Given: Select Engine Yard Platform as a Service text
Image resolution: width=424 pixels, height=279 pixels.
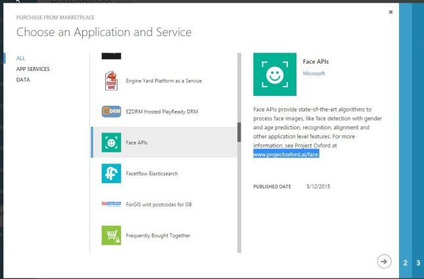Looking at the screenshot, I should [x=163, y=81].
